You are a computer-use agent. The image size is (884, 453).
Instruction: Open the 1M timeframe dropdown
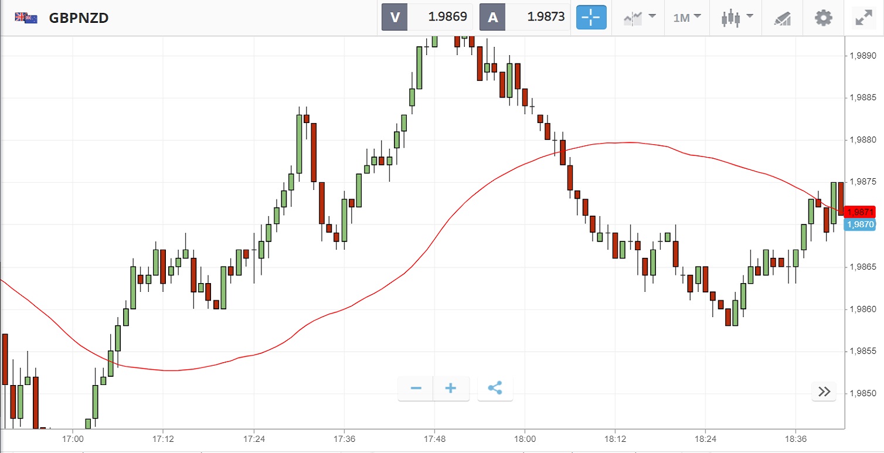pyautogui.click(x=687, y=18)
